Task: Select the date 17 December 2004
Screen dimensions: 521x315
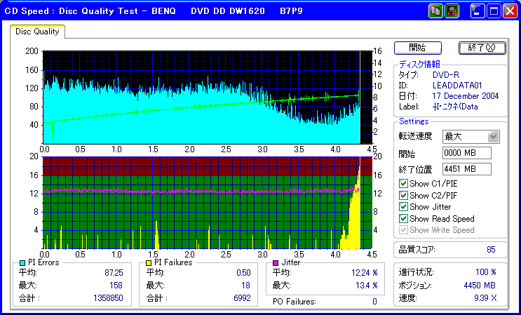Action: [466, 96]
